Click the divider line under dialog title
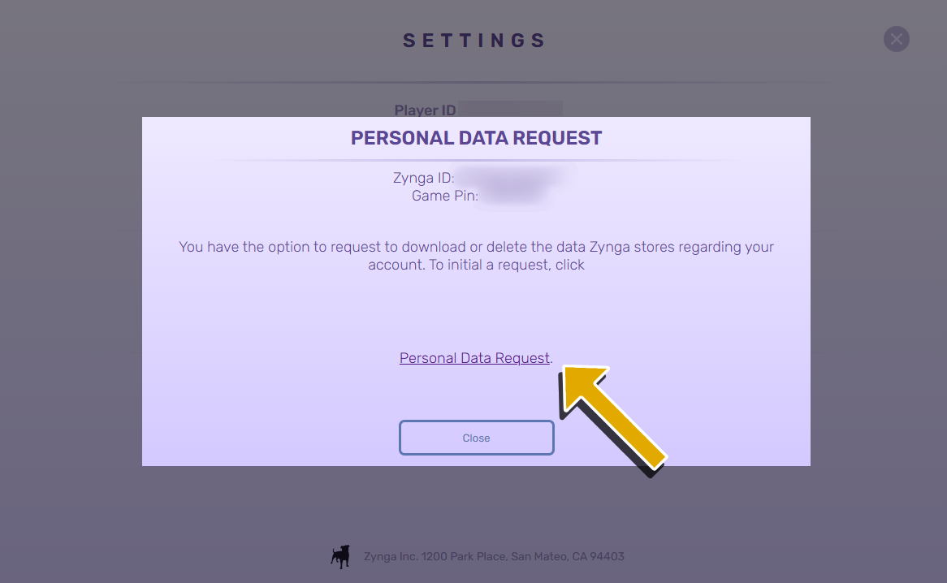Image resolution: width=947 pixels, height=583 pixels. coord(476,161)
